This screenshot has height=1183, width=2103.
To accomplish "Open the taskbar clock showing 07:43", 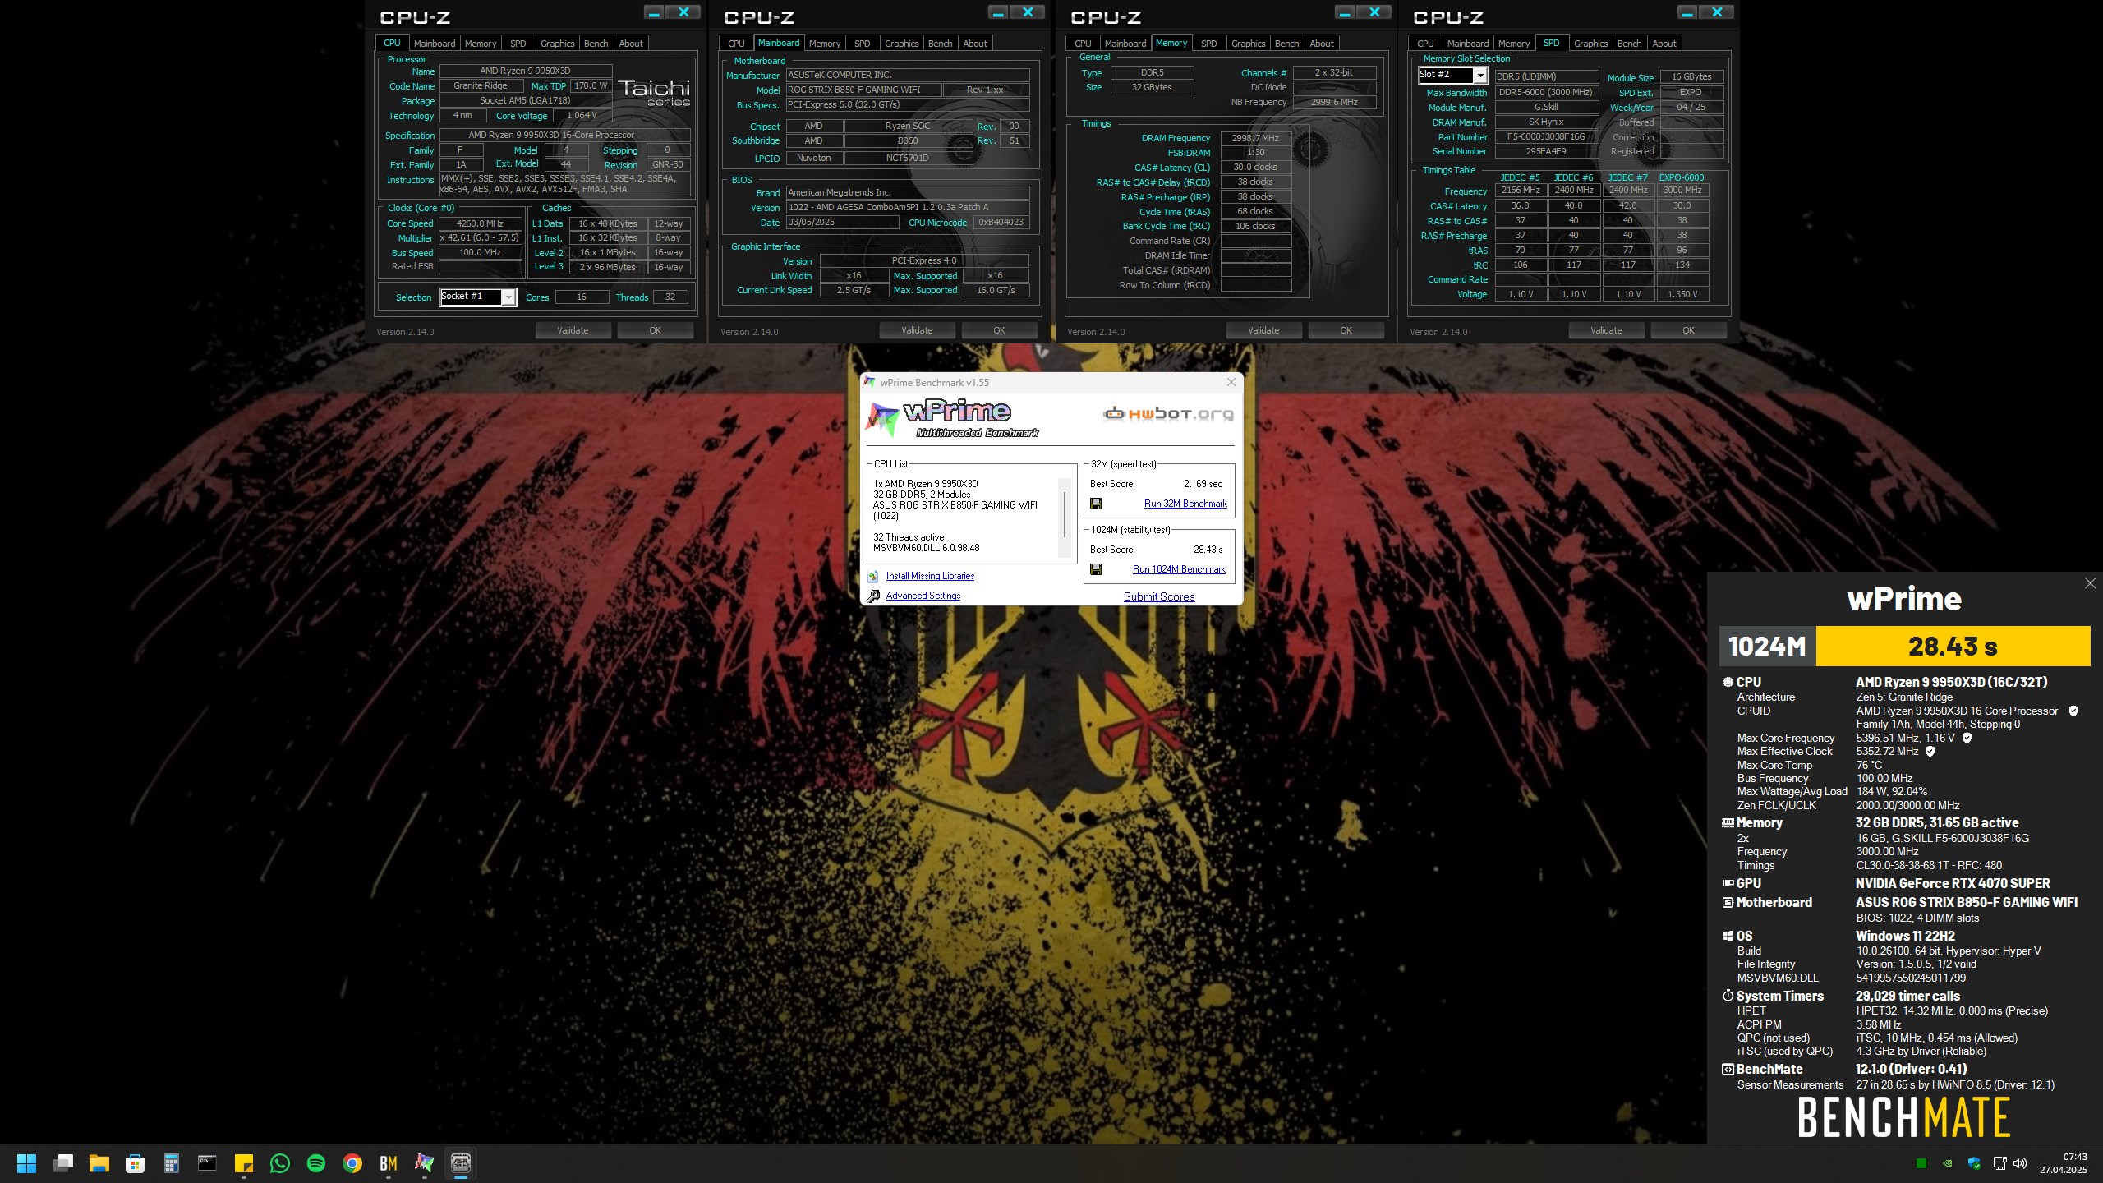I will (2064, 1163).
